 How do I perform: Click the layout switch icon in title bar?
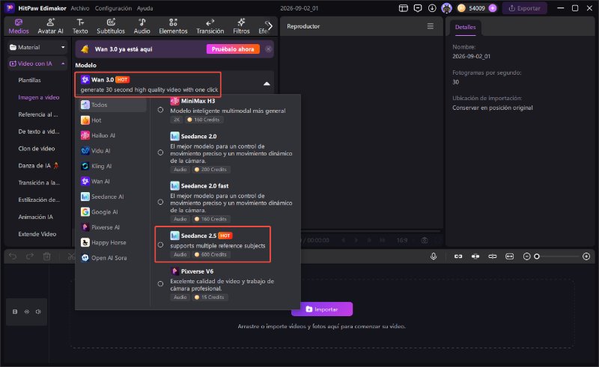404,8
